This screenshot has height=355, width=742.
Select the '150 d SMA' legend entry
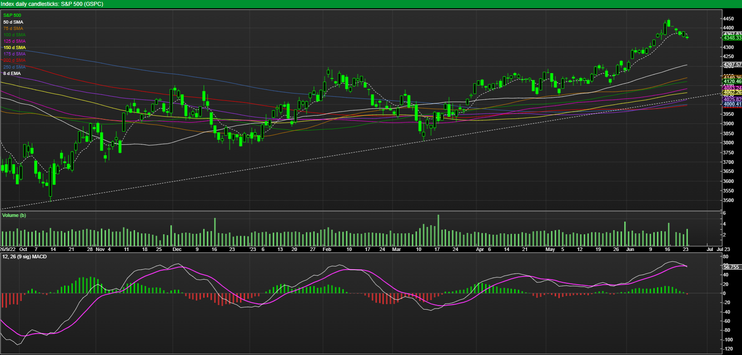(15, 47)
